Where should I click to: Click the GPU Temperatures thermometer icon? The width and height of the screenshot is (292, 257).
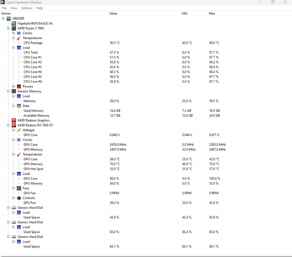click(x=19, y=154)
